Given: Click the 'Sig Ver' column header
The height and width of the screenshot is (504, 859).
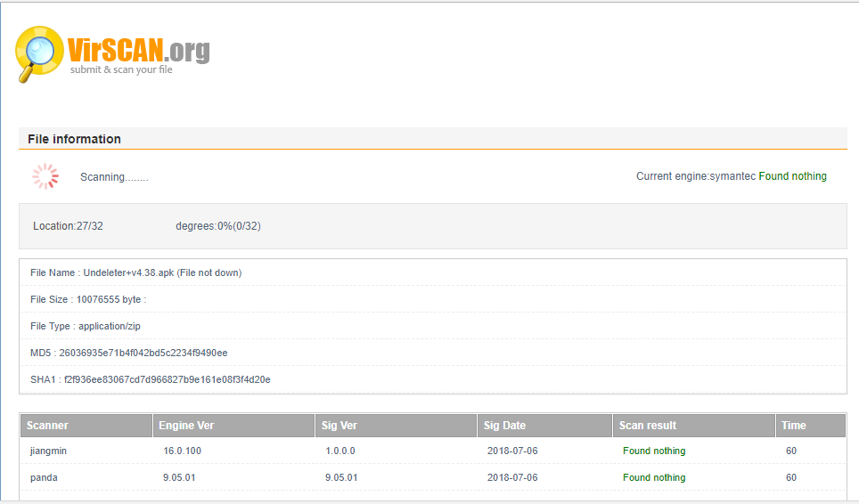Looking at the screenshot, I should [x=396, y=426].
